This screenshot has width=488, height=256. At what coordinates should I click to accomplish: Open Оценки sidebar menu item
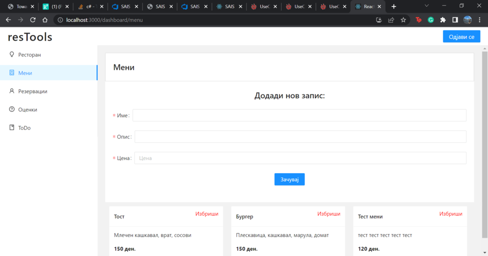[x=27, y=109]
